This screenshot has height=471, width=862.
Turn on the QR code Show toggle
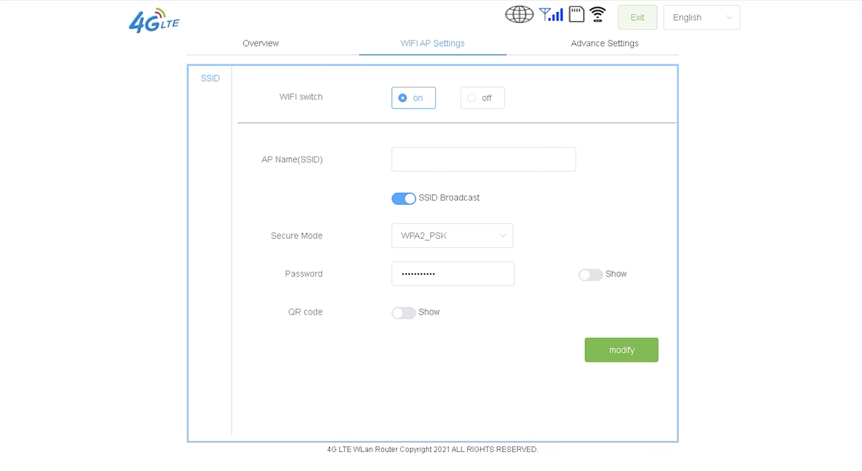click(403, 313)
